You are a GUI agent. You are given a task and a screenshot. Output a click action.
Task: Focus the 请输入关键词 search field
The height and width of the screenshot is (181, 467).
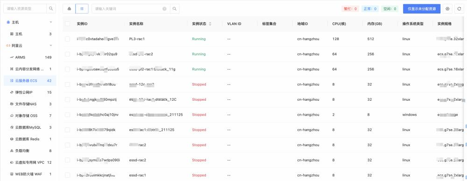coord(128,9)
